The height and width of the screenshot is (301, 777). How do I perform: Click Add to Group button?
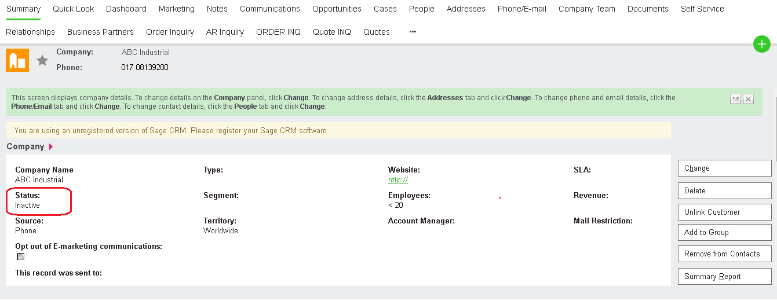pyautogui.click(x=725, y=232)
